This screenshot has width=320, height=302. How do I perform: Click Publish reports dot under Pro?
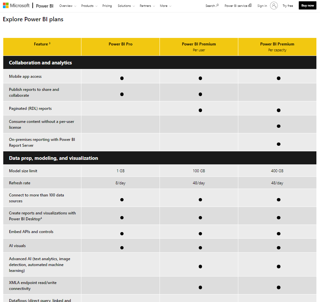pos(122,94)
